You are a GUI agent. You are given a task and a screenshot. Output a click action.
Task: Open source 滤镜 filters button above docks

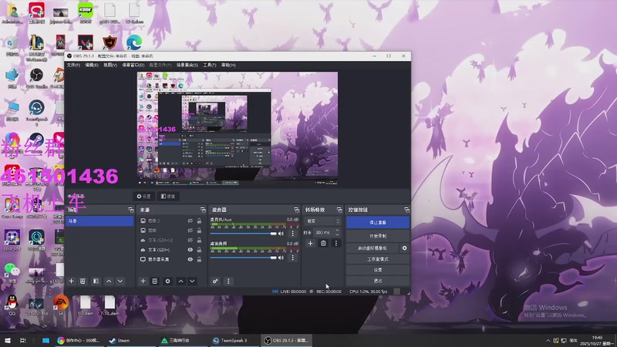pyautogui.click(x=168, y=197)
